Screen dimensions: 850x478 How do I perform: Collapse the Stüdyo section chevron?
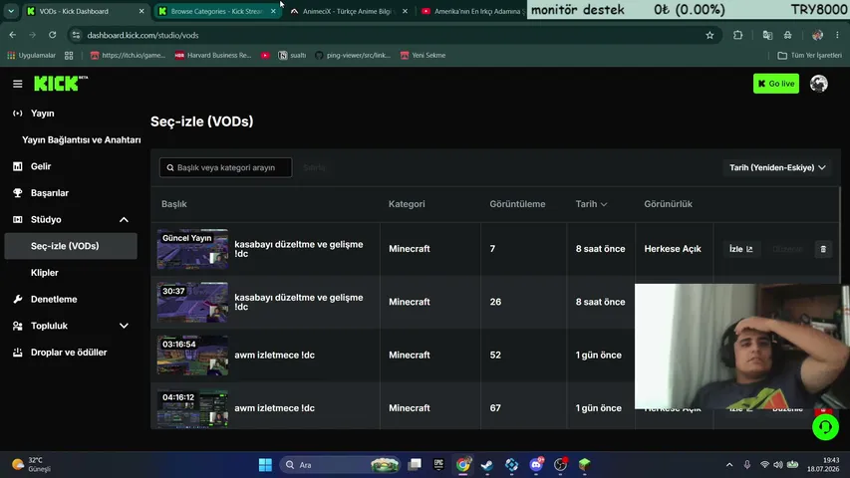point(124,219)
